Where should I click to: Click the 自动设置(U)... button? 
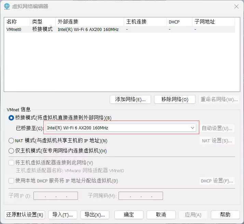point(217,128)
